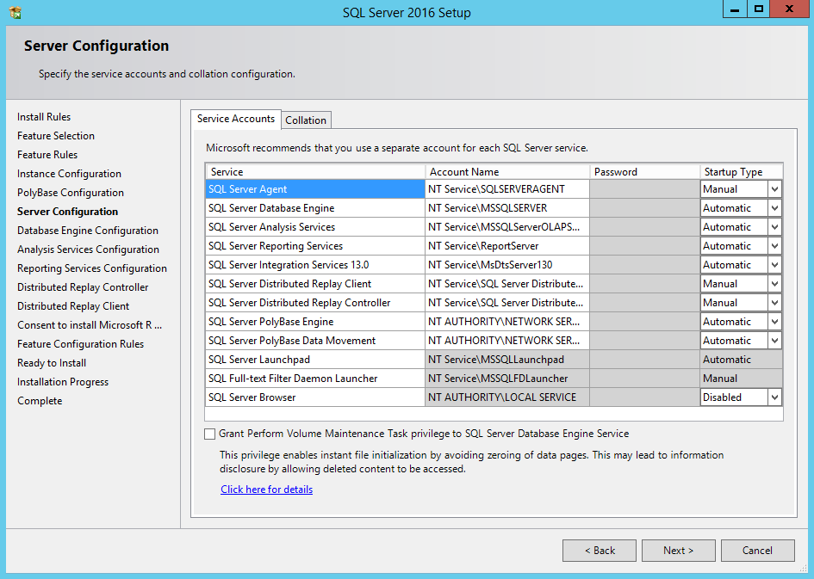Cancel the SQL Server setup
814x579 pixels.
(757, 551)
